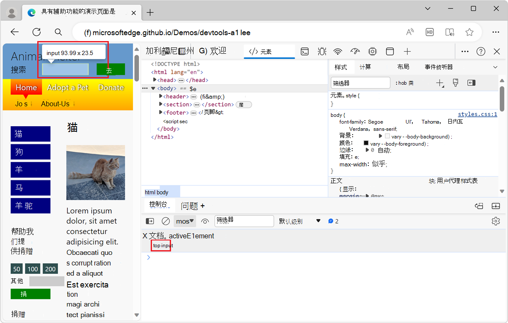Open the Network wifi icon tool
The image size is (508, 323).
click(x=337, y=52)
